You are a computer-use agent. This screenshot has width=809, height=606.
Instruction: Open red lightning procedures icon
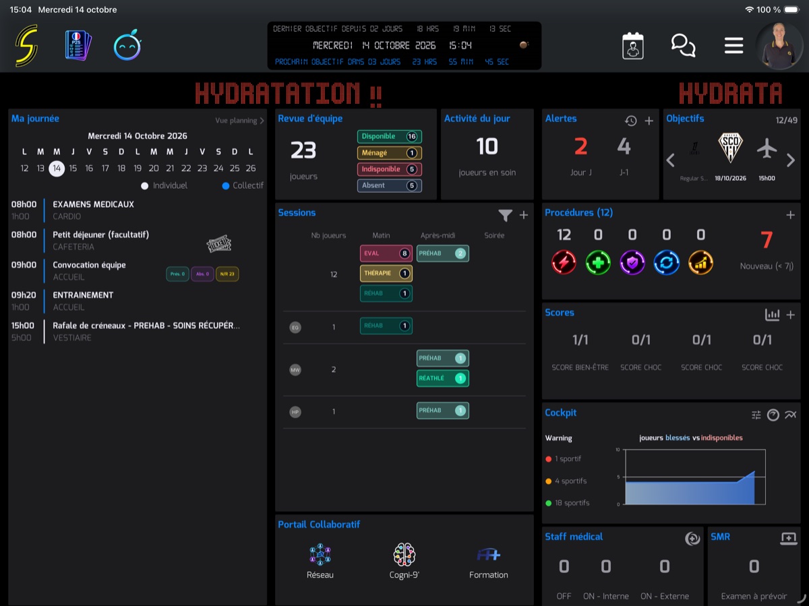(564, 262)
